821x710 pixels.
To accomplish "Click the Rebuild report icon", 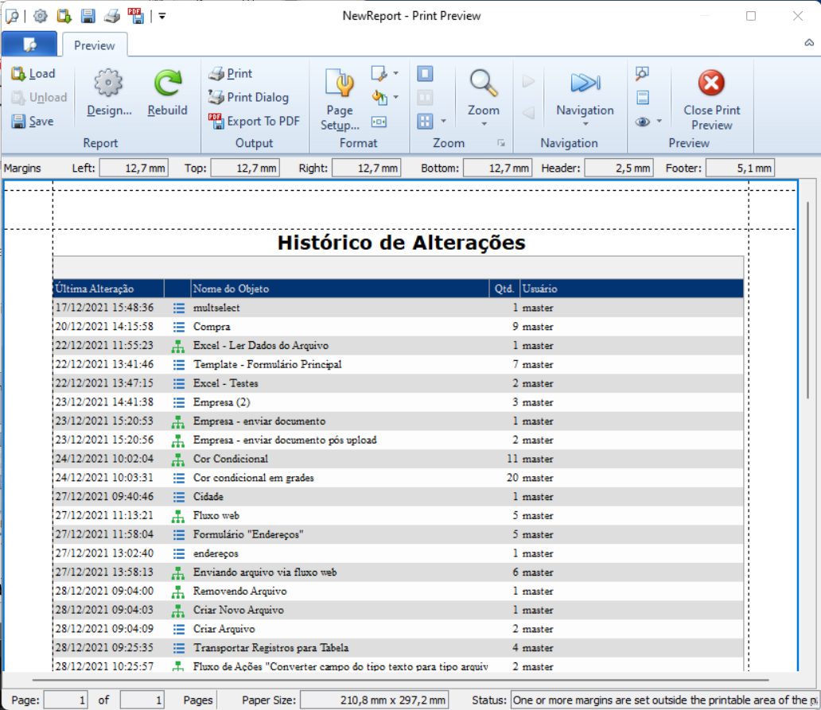I will point(167,83).
